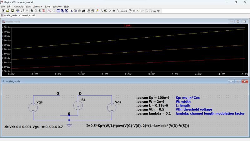The image size is (250, 141).
Task: Run the simulation with the running man icon
Action: (23, 11)
